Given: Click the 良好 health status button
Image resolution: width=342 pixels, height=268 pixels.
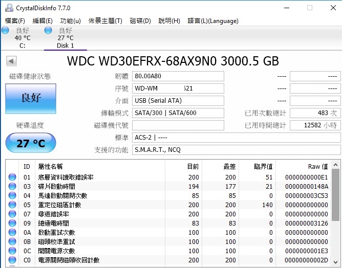Looking at the screenshot, I should pyautogui.click(x=31, y=99).
